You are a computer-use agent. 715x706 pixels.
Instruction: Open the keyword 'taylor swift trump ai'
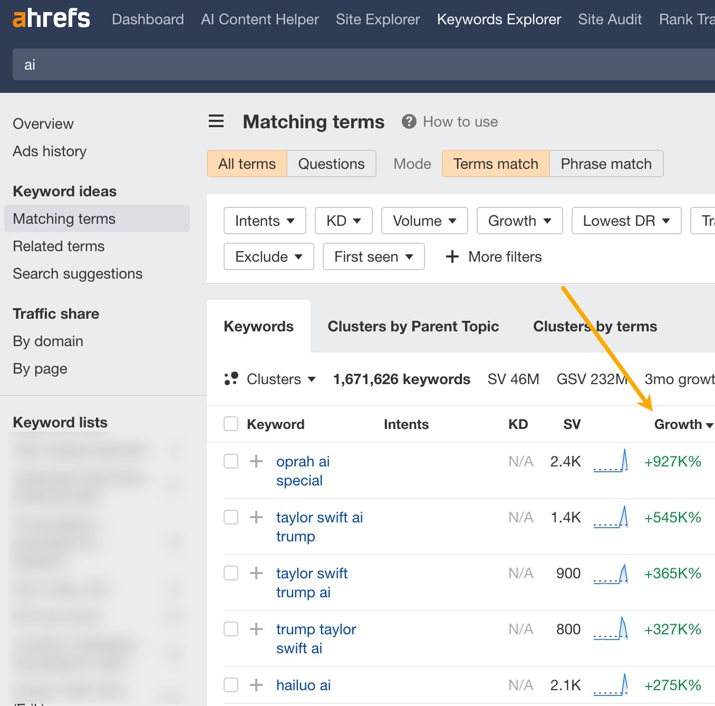[x=312, y=583]
